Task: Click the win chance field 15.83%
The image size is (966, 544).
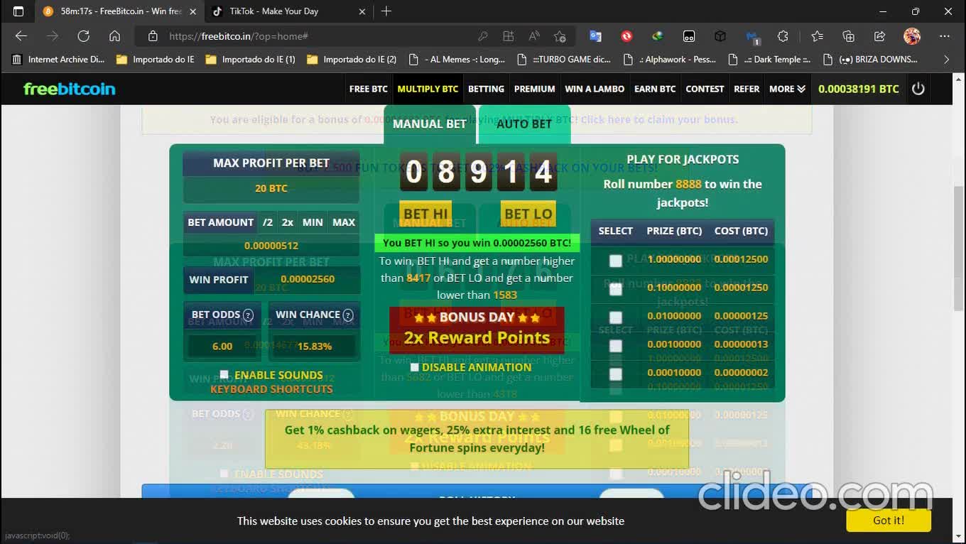Action: point(315,346)
